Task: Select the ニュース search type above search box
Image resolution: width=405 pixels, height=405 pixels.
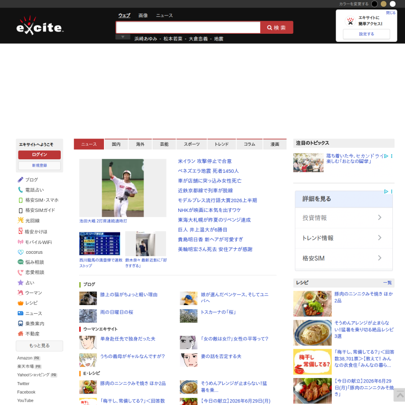Action: (164, 15)
